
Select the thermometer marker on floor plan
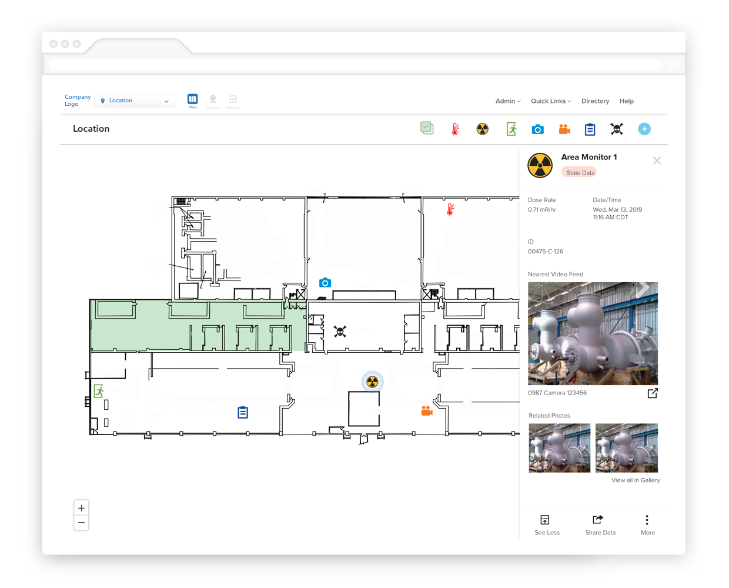pyautogui.click(x=450, y=209)
